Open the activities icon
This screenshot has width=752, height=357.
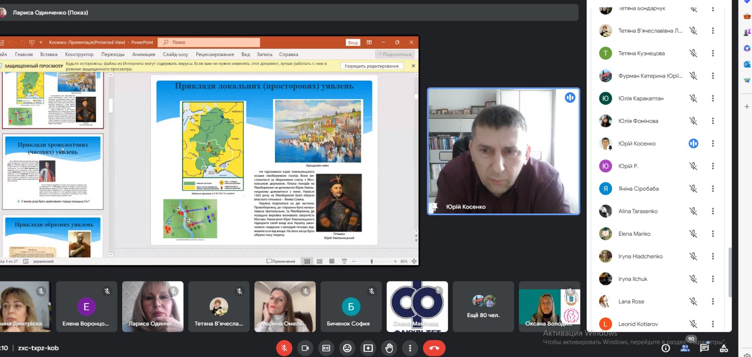click(724, 348)
